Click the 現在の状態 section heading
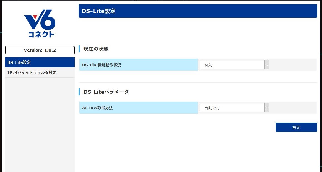322x172 pixels. [96, 49]
